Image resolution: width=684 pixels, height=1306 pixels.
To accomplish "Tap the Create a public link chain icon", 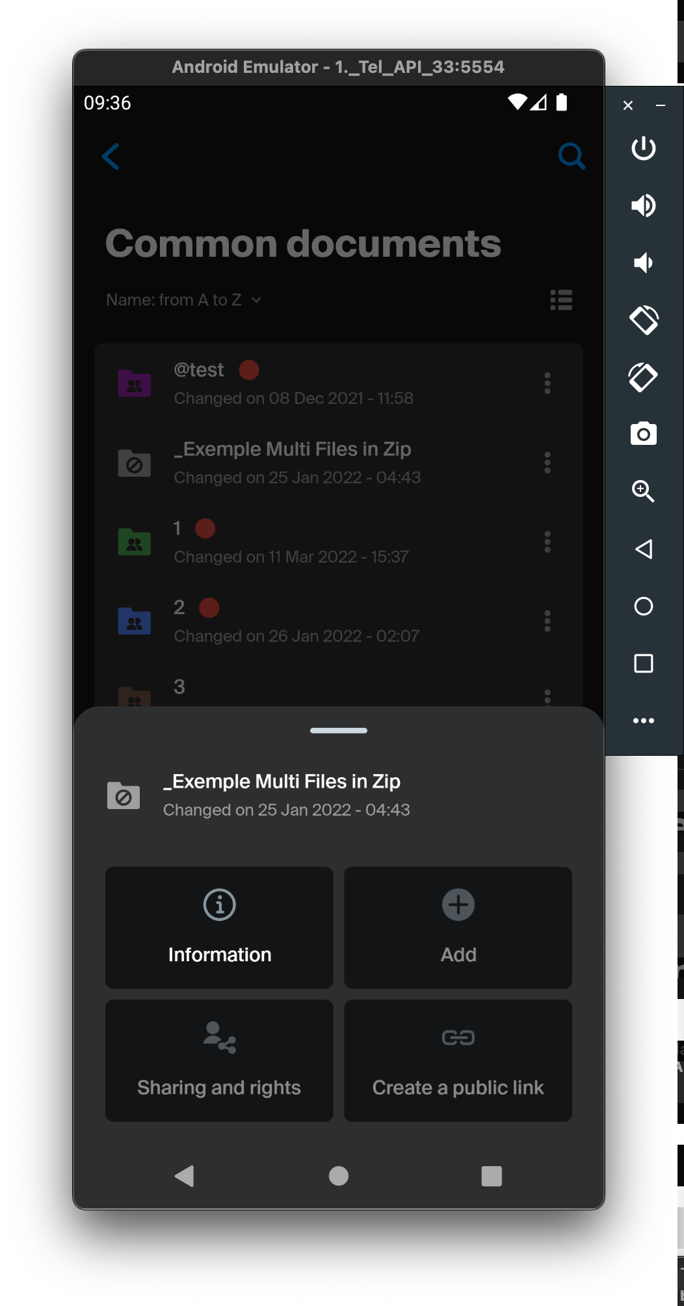I will (x=458, y=1037).
